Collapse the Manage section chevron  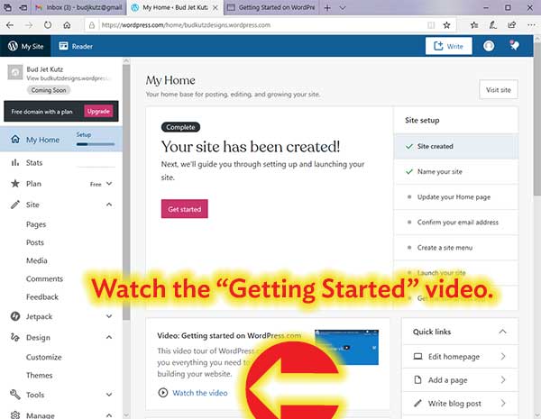tap(109, 414)
